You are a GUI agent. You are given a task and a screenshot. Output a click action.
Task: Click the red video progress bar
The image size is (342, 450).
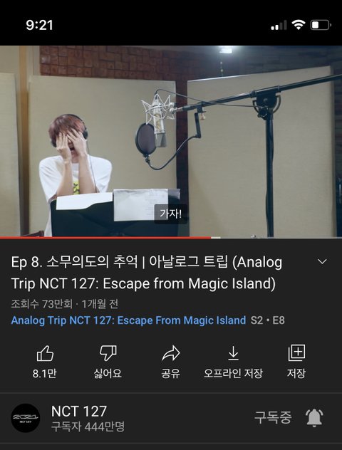(105, 237)
